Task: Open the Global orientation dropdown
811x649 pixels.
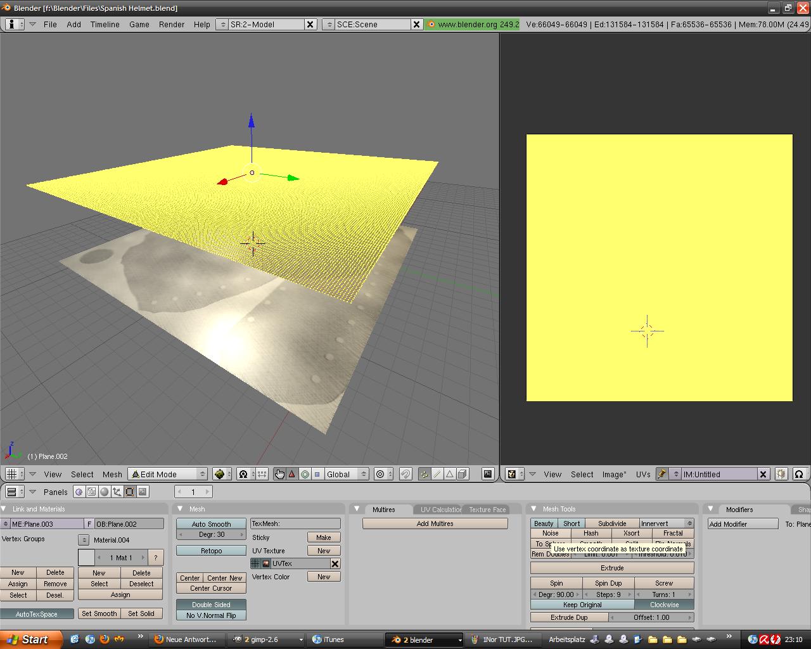Action: point(346,474)
